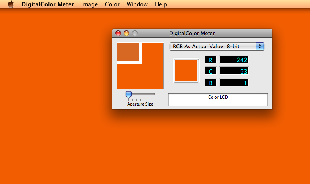Open the DigitalColor Meter application menu
310x184 pixels.
48,4
